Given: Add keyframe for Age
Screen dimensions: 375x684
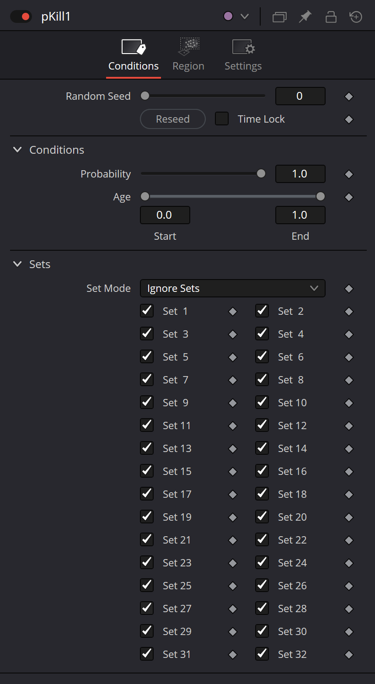Looking at the screenshot, I should pyautogui.click(x=349, y=197).
